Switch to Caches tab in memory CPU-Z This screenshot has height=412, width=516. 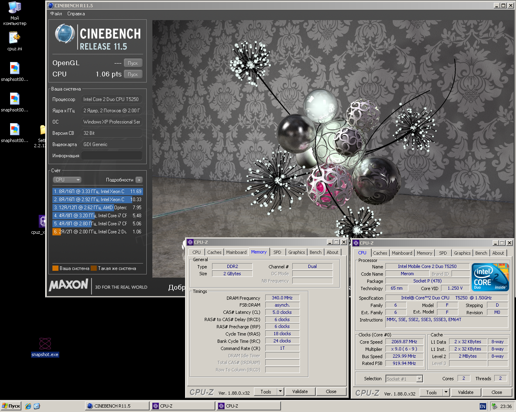pyautogui.click(x=214, y=252)
